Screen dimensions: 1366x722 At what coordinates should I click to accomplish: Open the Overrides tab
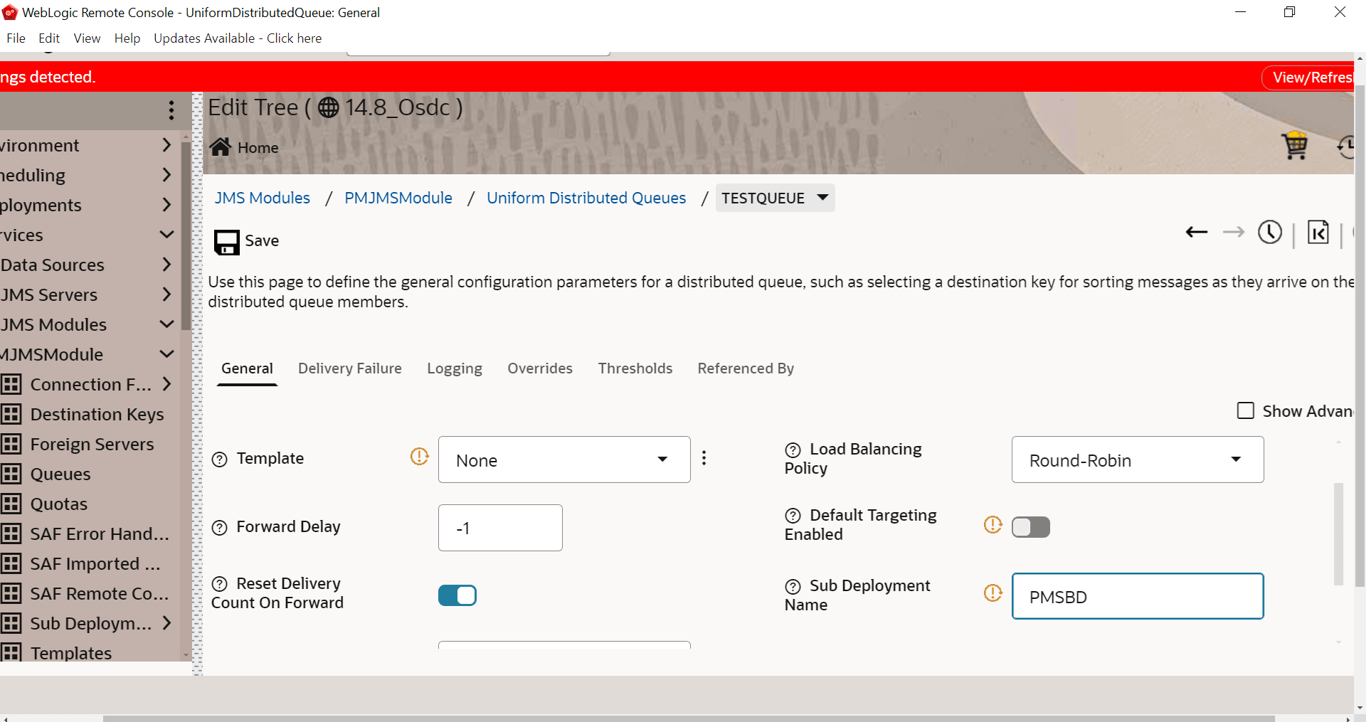(x=540, y=368)
